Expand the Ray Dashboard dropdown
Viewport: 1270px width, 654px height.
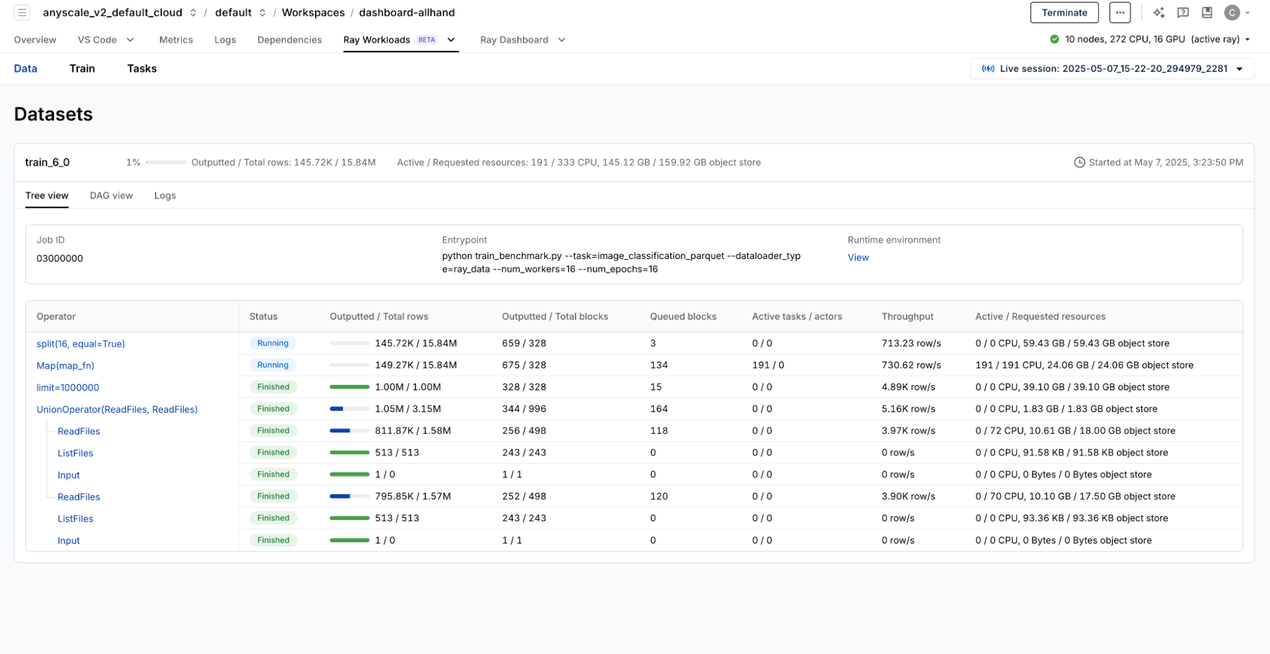(x=562, y=40)
